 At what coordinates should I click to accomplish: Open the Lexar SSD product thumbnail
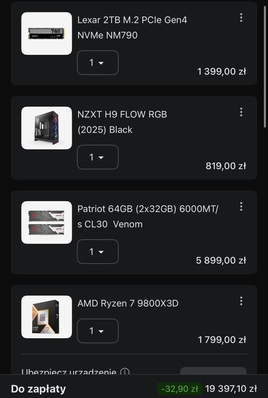47,34
